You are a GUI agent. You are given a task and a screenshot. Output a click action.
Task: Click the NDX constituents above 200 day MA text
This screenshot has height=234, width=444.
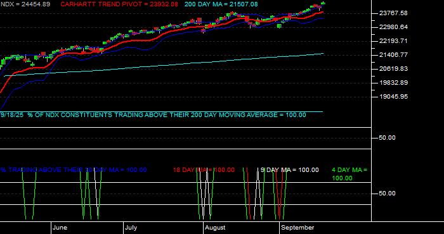pos(153,115)
